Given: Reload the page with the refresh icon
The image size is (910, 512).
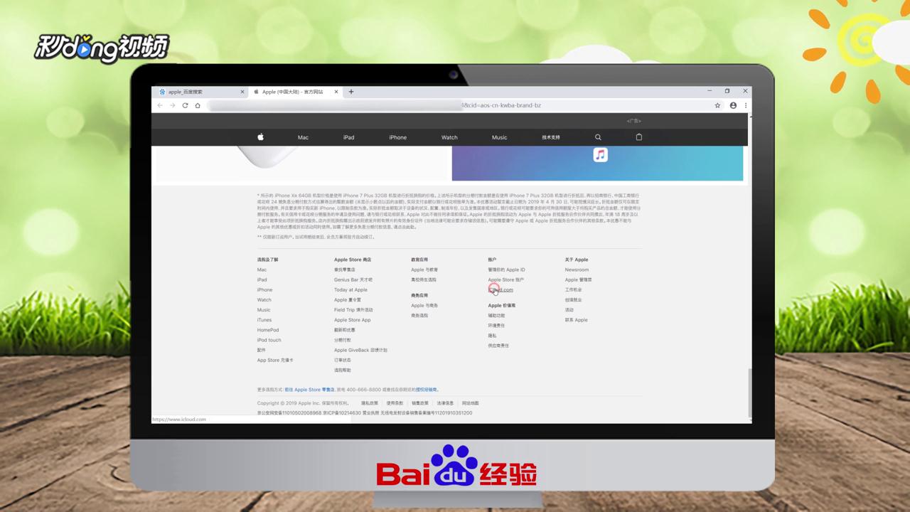Looking at the screenshot, I should [x=185, y=105].
